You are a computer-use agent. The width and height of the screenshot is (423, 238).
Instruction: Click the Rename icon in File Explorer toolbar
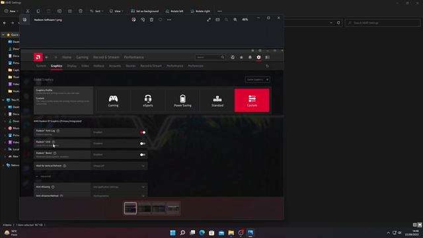(x=59, y=11)
